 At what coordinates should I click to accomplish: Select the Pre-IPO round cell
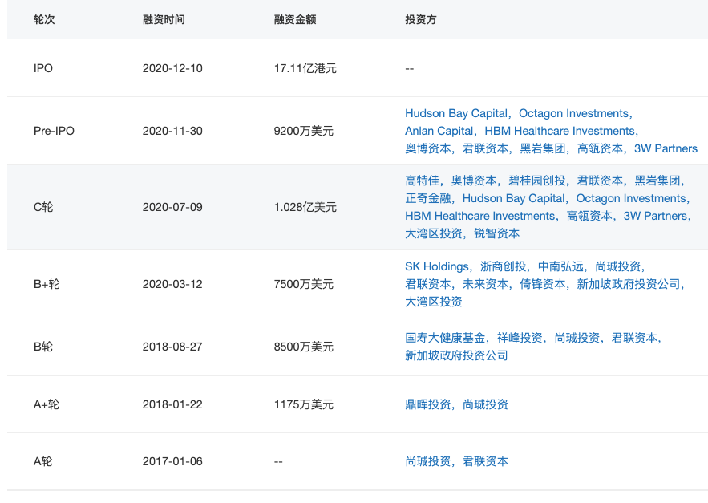coord(54,131)
